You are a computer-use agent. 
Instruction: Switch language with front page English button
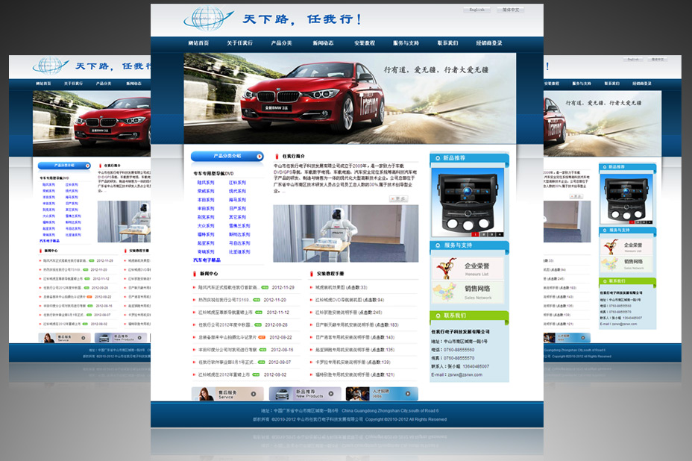click(x=476, y=10)
